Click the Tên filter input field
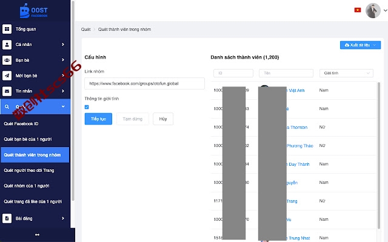This screenshot has height=242, width=388. (x=286, y=73)
